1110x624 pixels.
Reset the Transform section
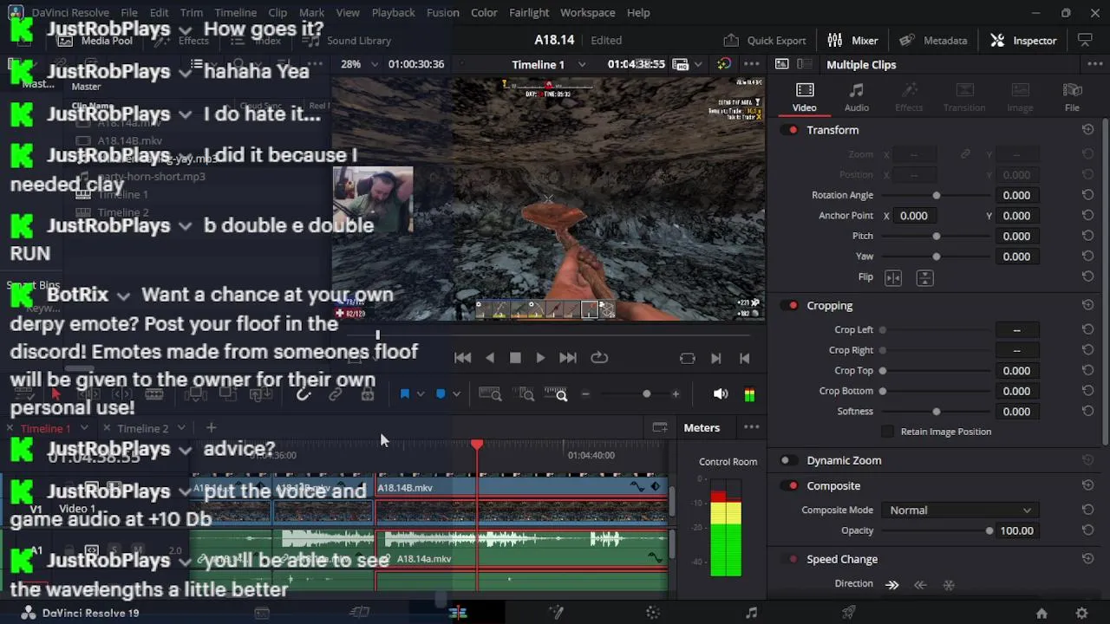pos(1087,130)
